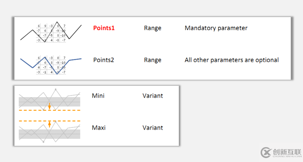Click the orange down arrow in Mini diagram
The width and height of the screenshot is (303, 162).
(49, 106)
